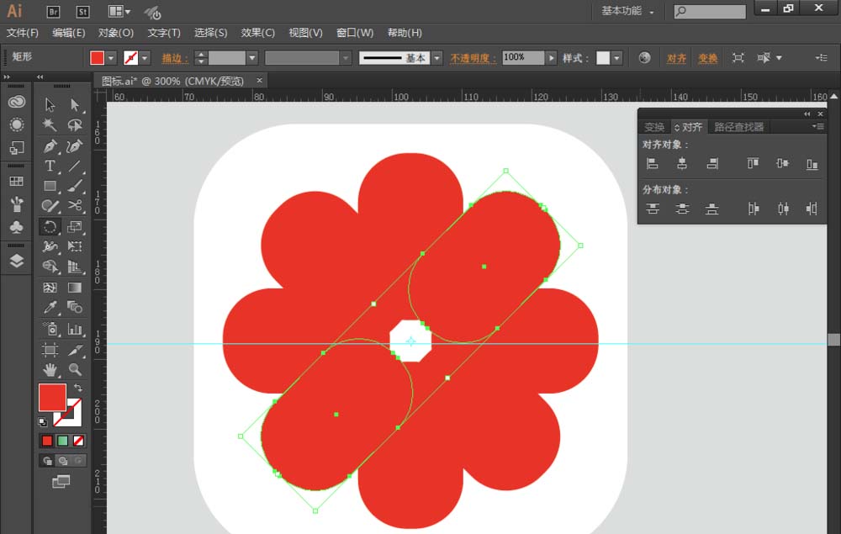Screen dimensions: 841x534
Task: Select the Blend tool
Action: coord(75,307)
